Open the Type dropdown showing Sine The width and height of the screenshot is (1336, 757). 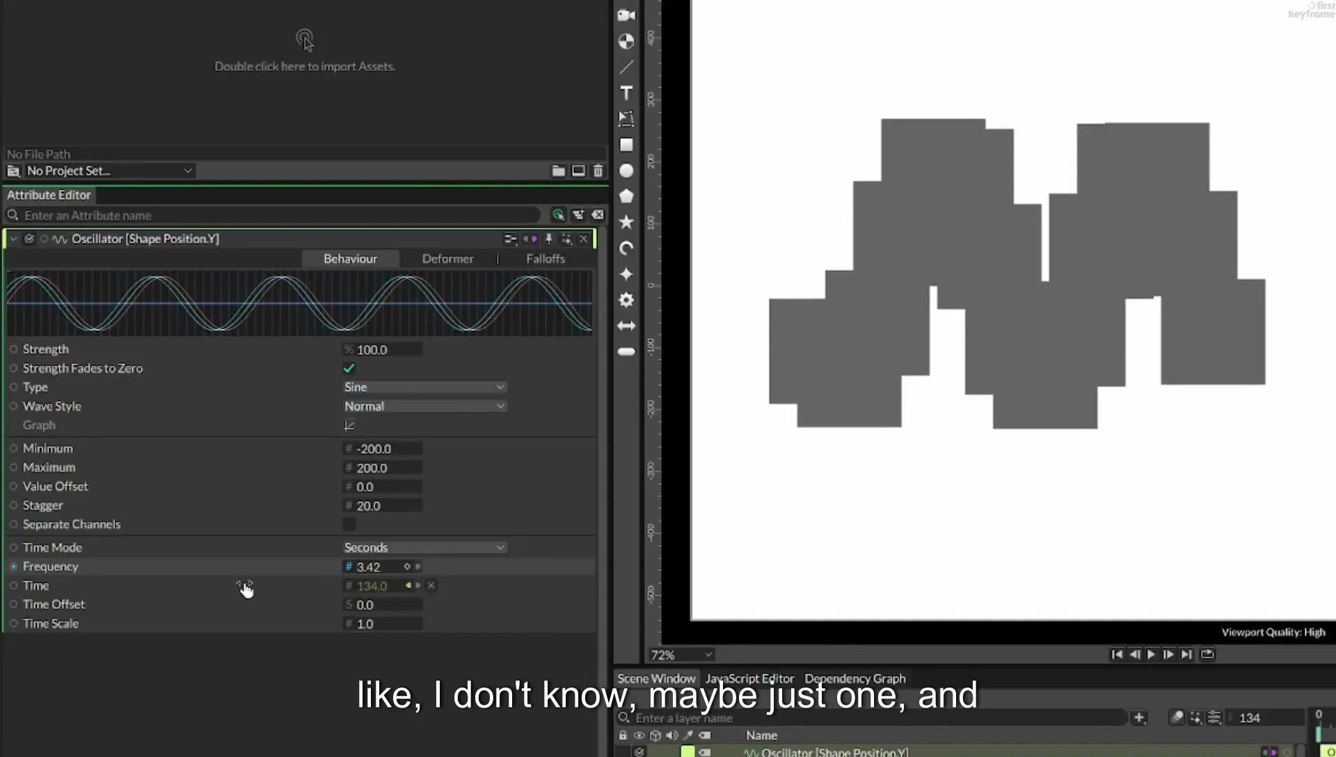pos(424,387)
